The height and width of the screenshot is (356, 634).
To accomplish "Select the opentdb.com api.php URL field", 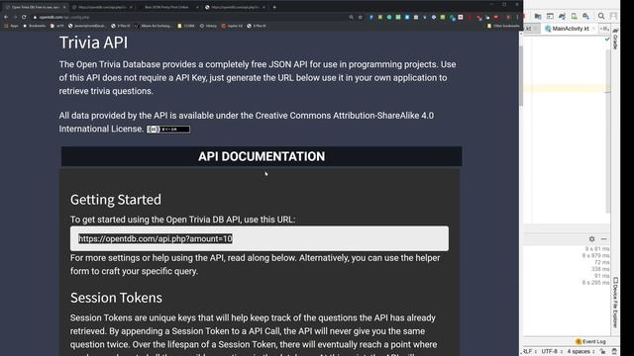I will click(260, 238).
